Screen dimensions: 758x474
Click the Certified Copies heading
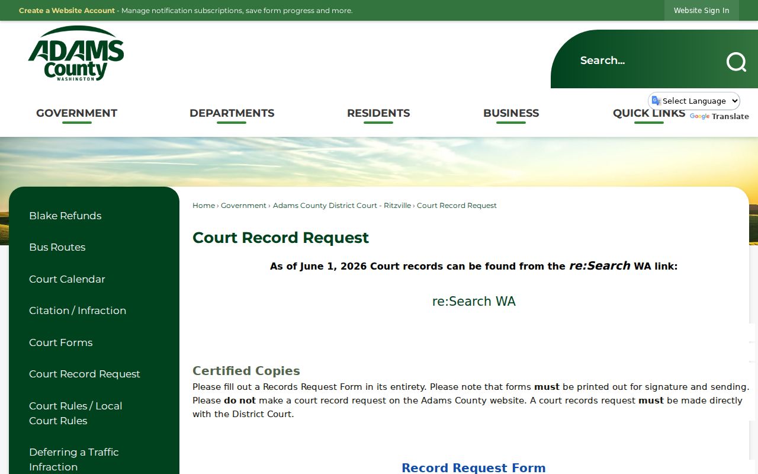246,371
